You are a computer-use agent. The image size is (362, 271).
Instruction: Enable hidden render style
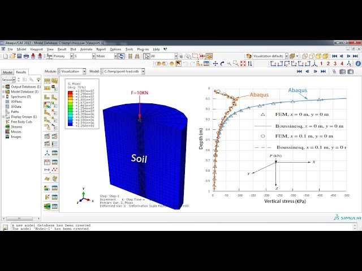point(312,56)
